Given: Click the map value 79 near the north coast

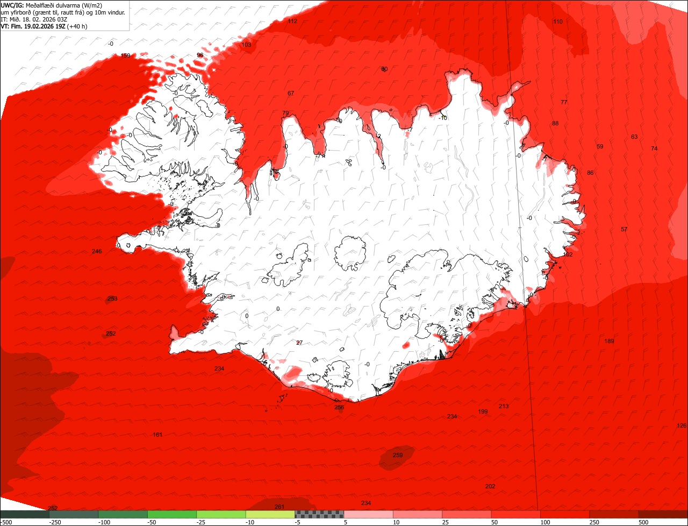Looking at the screenshot, I should tap(285, 113).
